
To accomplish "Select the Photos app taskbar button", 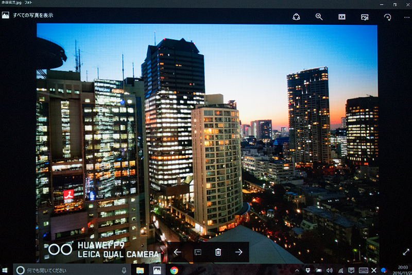I will (157, 270).
